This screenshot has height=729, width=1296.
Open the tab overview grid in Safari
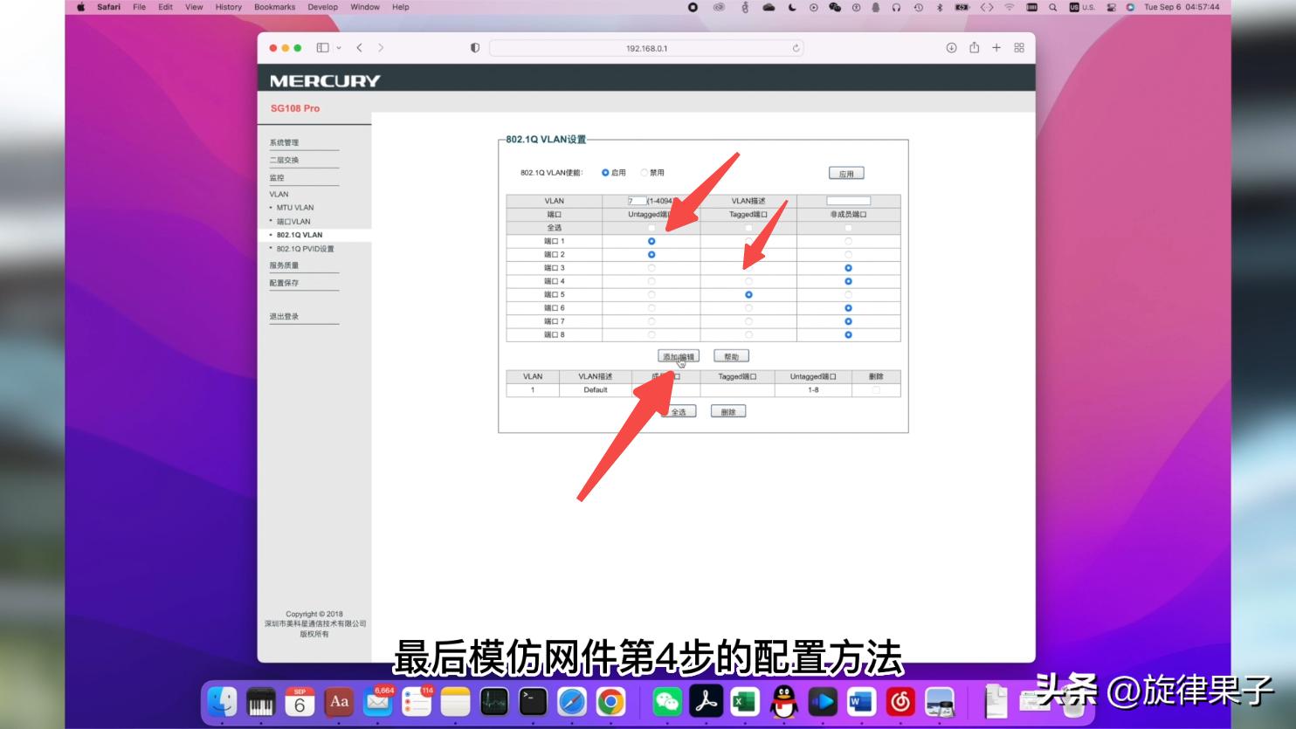point(1017,48)
